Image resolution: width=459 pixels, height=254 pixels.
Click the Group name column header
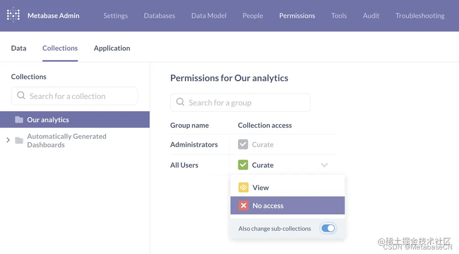tap(189, 125)
